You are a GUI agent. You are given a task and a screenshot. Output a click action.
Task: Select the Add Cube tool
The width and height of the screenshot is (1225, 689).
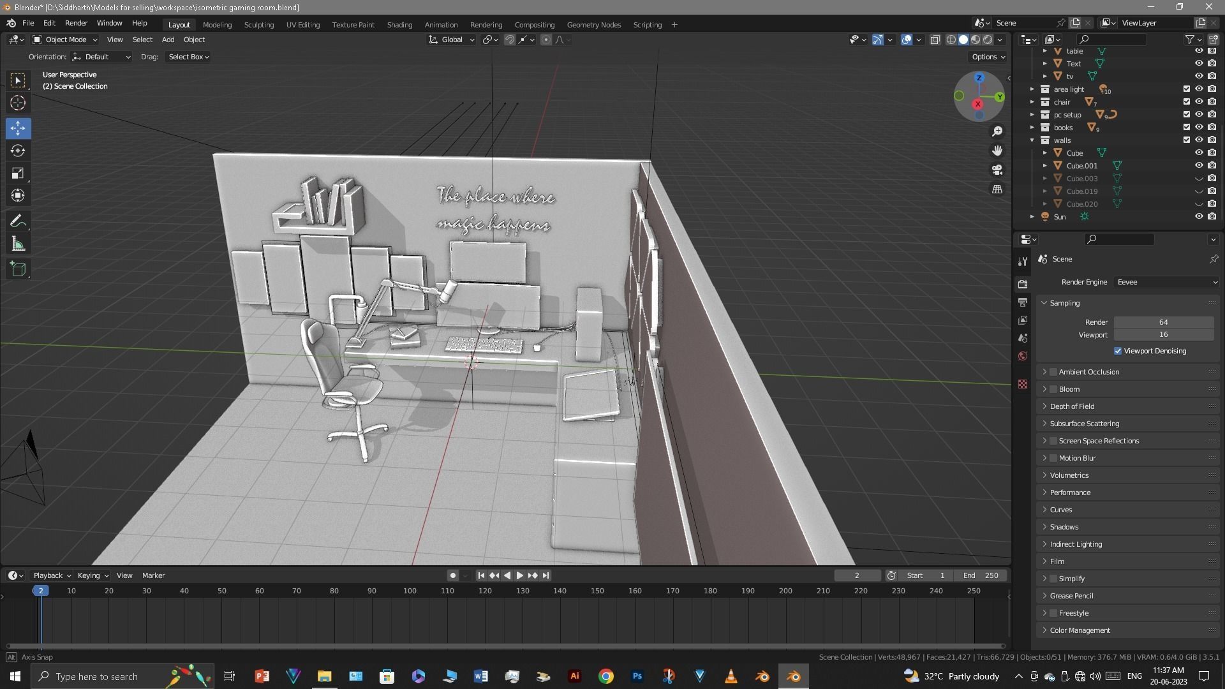18,269
